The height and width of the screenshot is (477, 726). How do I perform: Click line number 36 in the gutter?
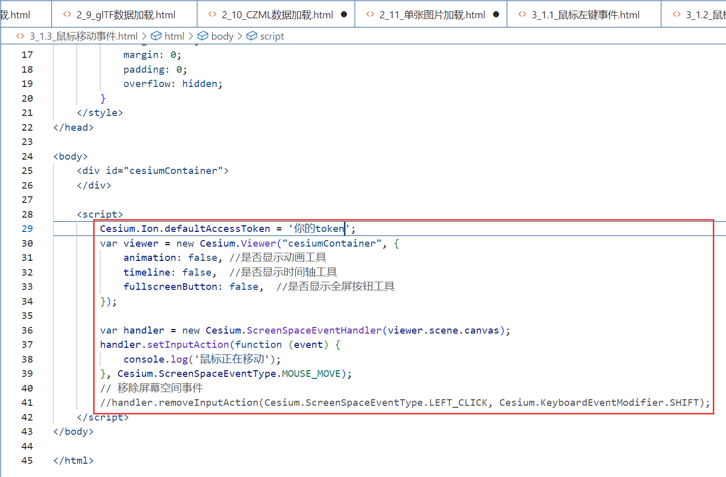27,330
